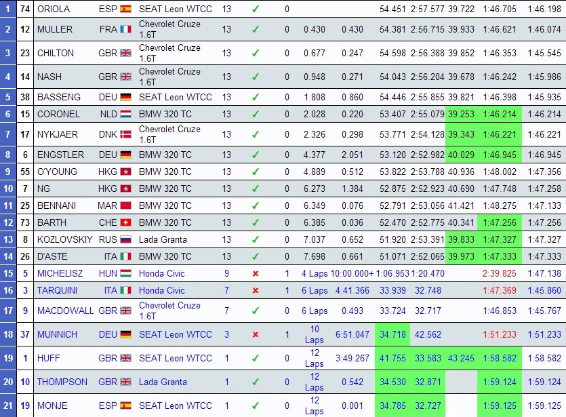
Task: Click the green check mark in ORIOLA's row
Action: pyautogui.click(x=255, y=9)
